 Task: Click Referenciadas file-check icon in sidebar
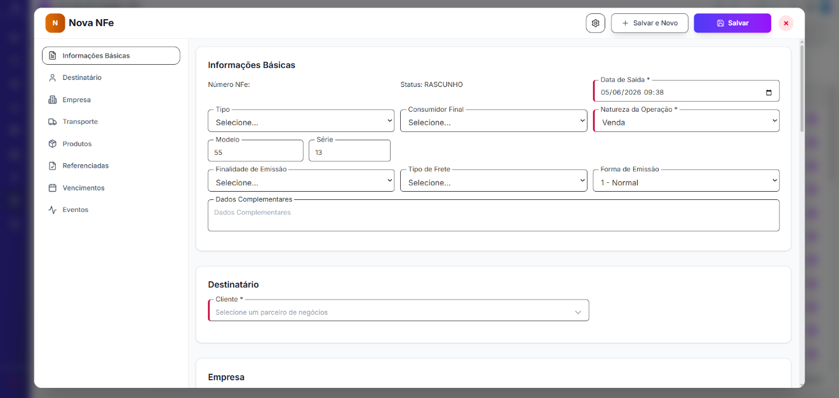[x=53, y=166]
